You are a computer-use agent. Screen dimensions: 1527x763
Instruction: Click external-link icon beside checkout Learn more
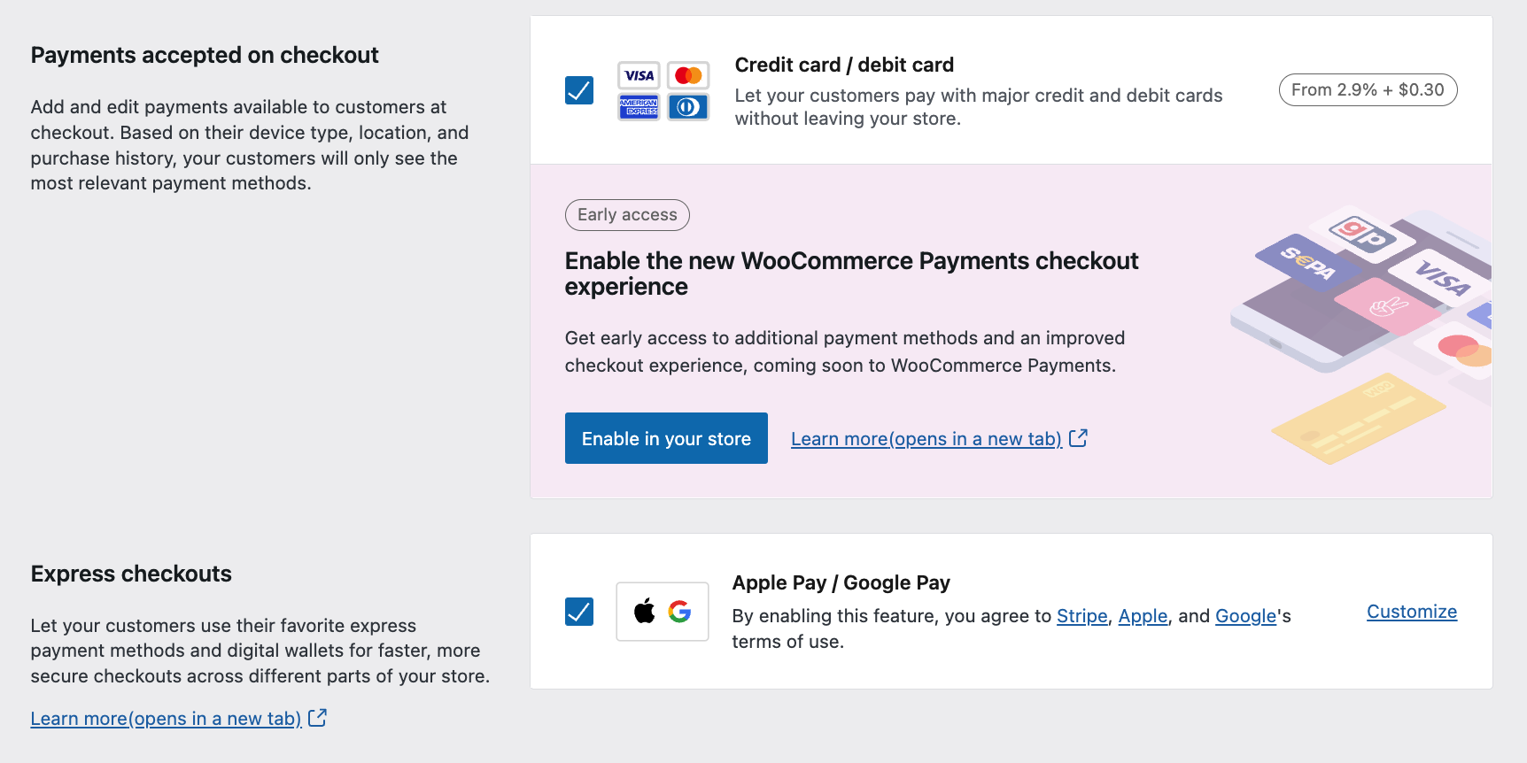pos(1079,437)
